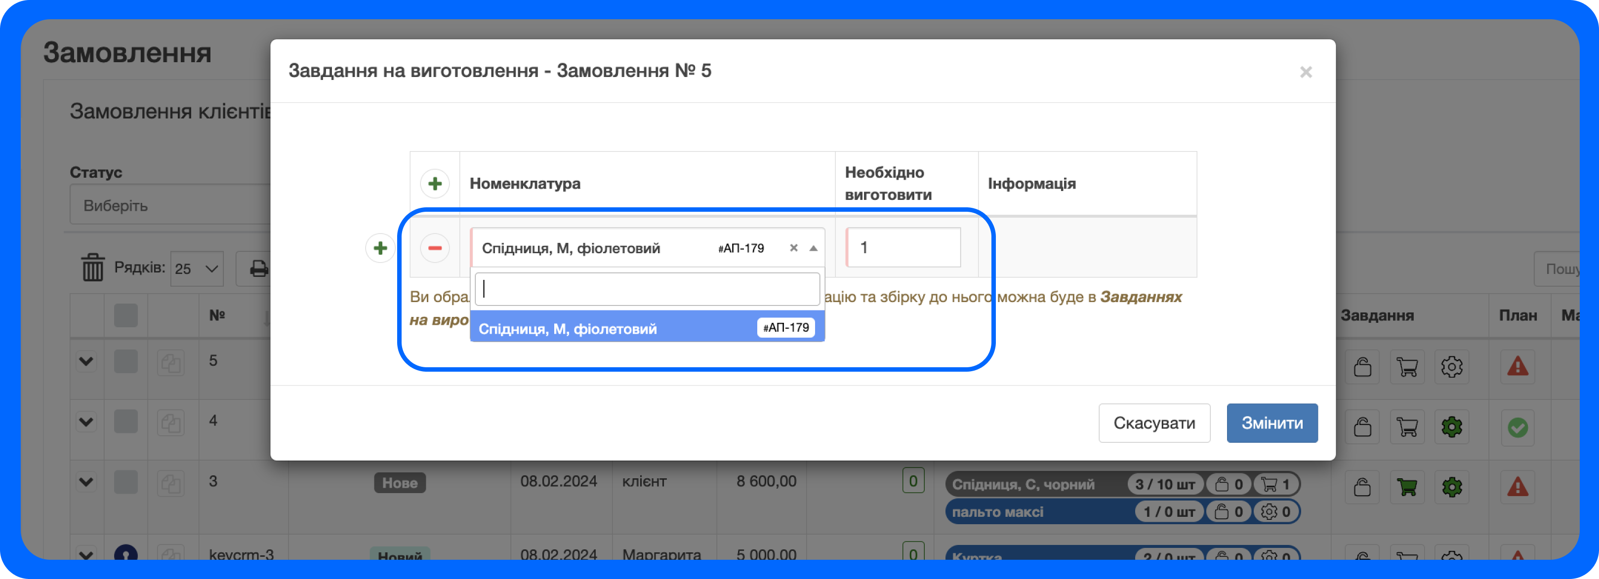Clear selected nomenclature with x
This screenshot has width=1599, height=579.
(x=793, y=248)
